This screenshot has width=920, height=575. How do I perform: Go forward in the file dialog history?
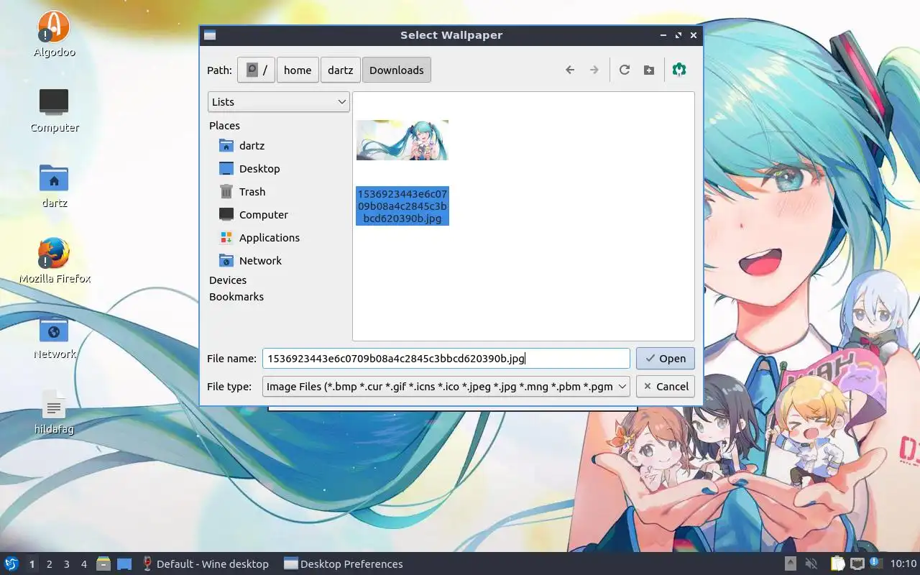click(x=594, y=70)
